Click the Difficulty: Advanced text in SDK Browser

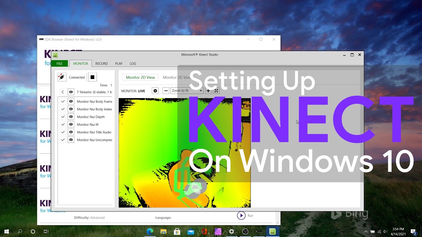(89, 218)
